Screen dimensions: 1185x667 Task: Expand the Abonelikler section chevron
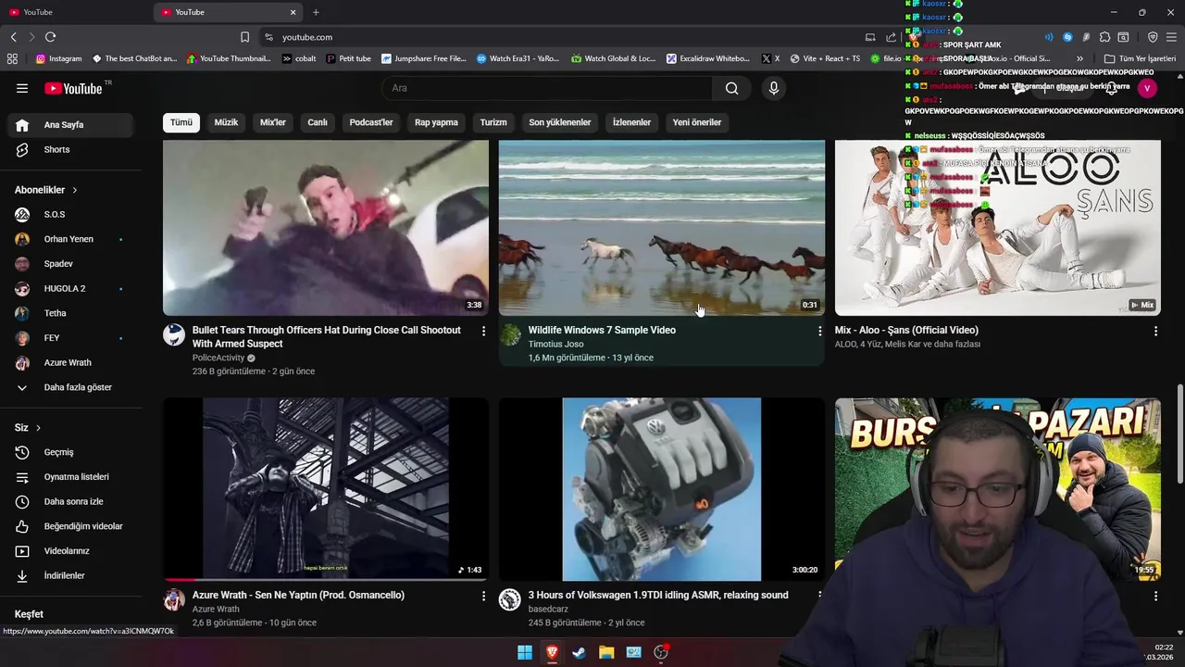point(75,190)
